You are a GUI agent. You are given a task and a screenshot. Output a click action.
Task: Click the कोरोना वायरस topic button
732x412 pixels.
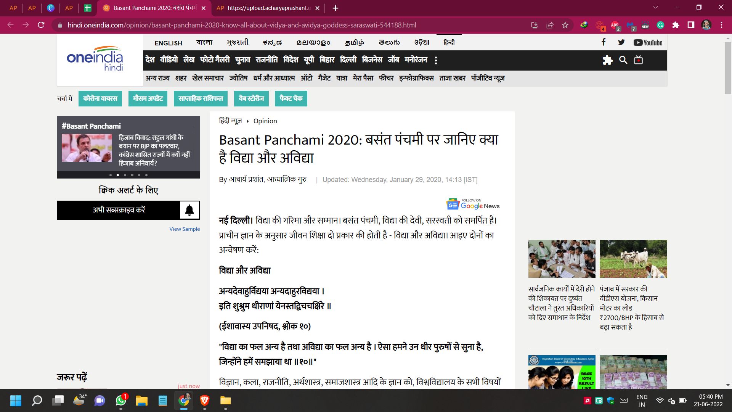(100, 98)
